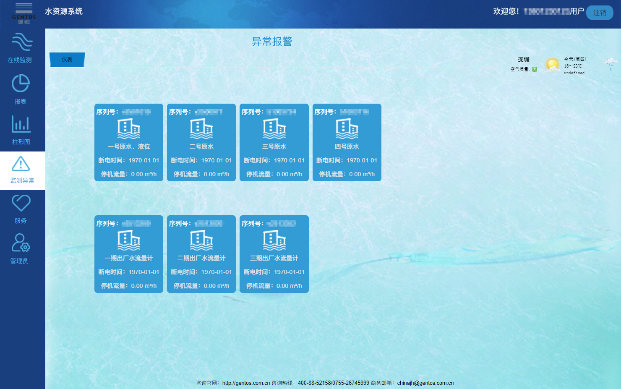Select the 一期出厂水流量计 device card
621x389 pixels.
click(129, 254)
